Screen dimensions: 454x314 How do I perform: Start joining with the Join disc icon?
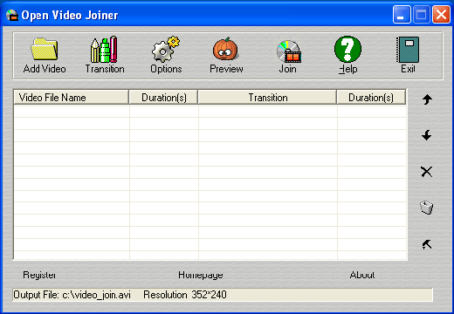tap(289, 51)
